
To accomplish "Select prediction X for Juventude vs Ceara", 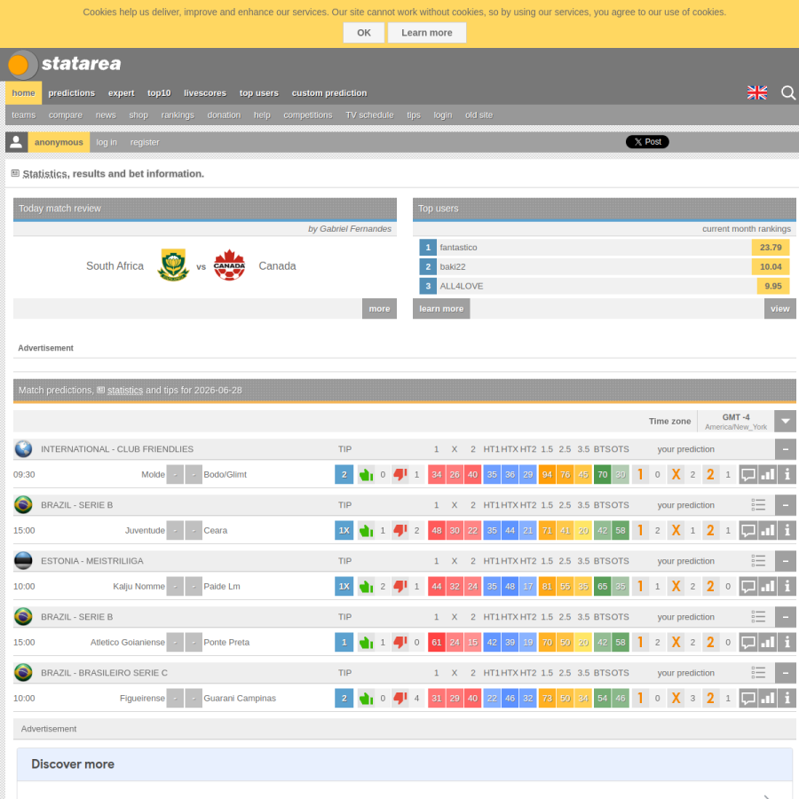I will point(676,531).
